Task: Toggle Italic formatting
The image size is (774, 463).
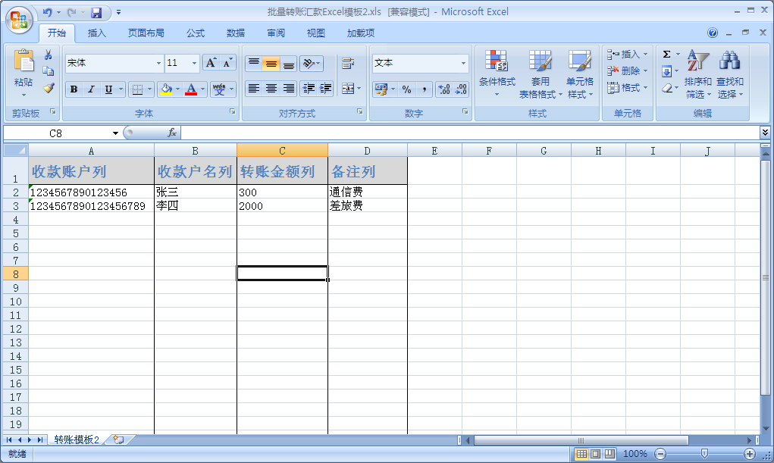Action: pos(91,89)
